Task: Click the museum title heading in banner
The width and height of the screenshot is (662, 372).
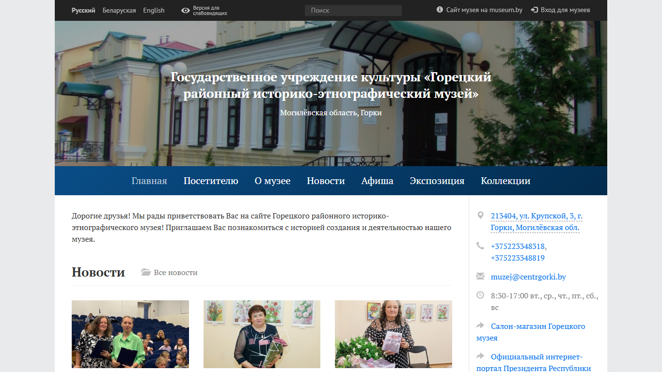Action: [331, 85]
